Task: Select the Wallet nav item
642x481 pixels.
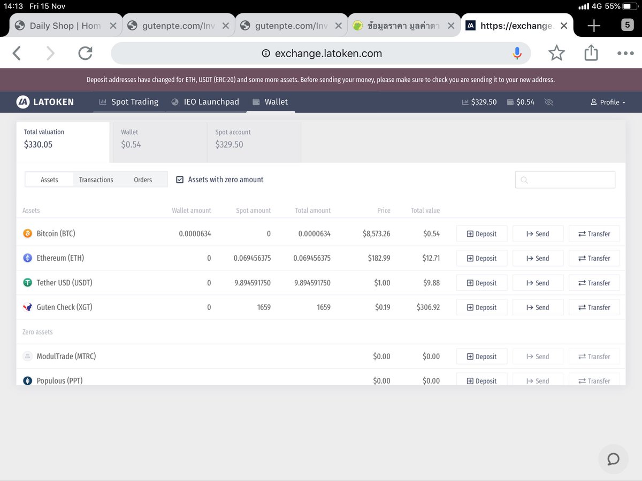Action: click(270, 102)
